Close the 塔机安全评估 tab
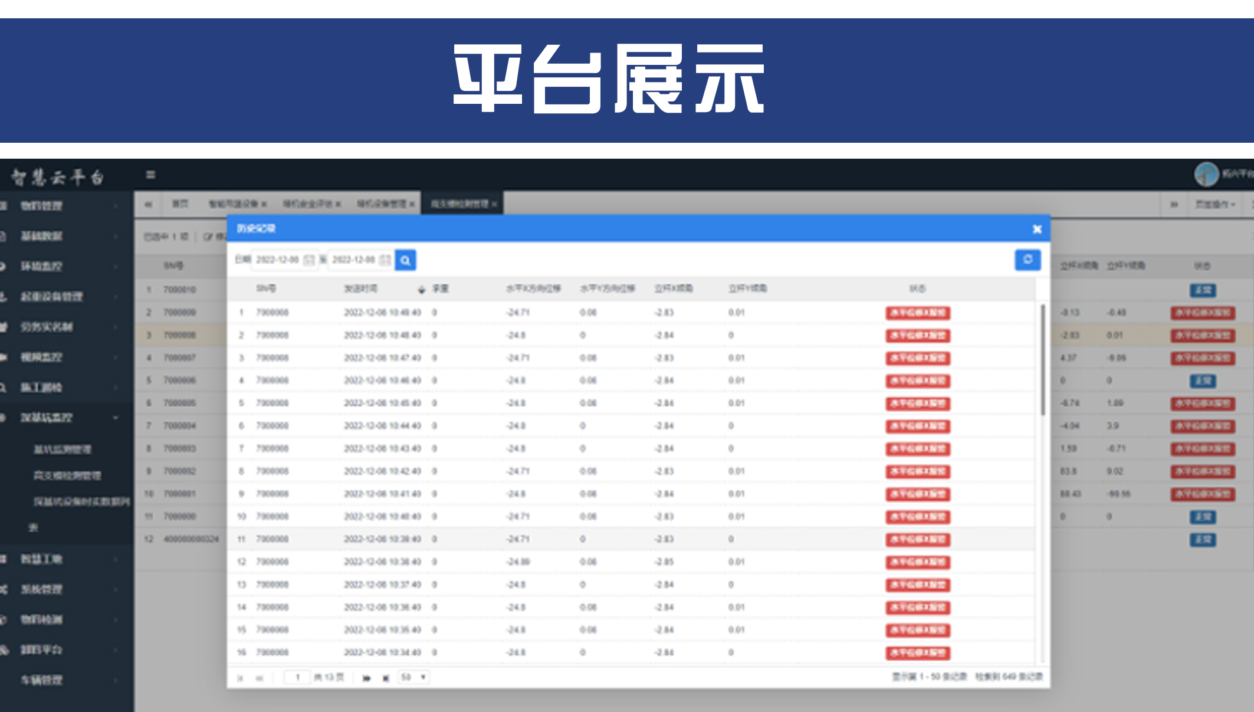This screenshot has width=1254, height=712. coord(338,204)
